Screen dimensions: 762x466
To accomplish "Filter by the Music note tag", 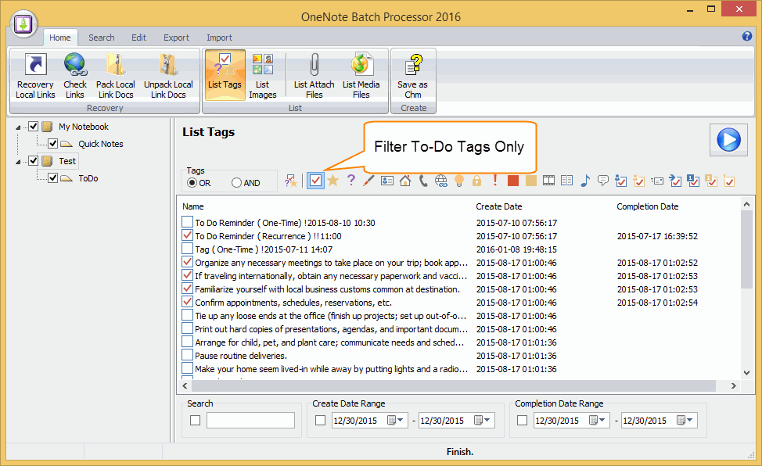I will 585,181.
